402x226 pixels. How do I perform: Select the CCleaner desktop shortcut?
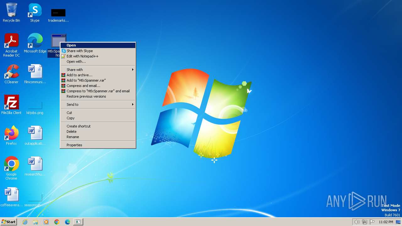[x=11, y=74]
